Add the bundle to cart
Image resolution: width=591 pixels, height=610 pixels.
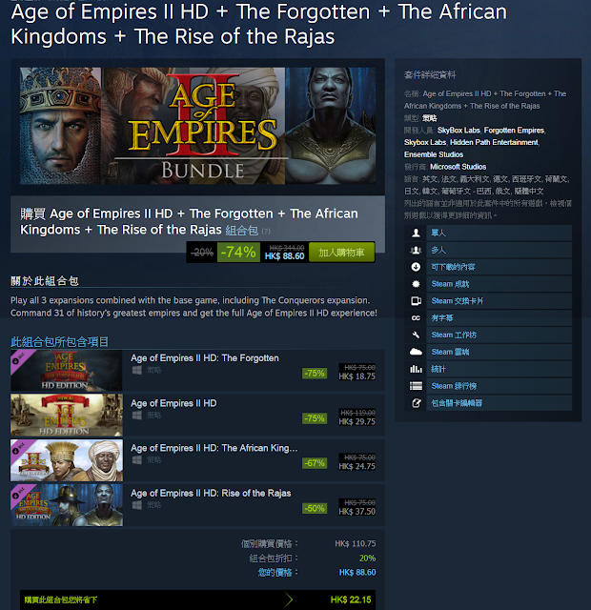341,252
